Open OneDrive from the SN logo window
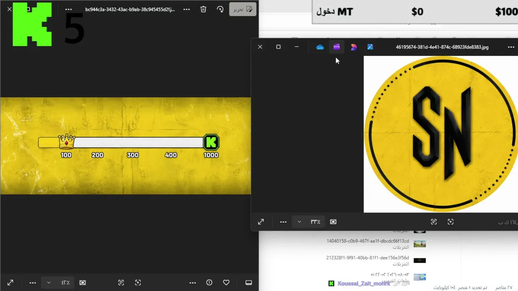The width and height of the screenshot is (518, 291). click(x=320, y=47)
